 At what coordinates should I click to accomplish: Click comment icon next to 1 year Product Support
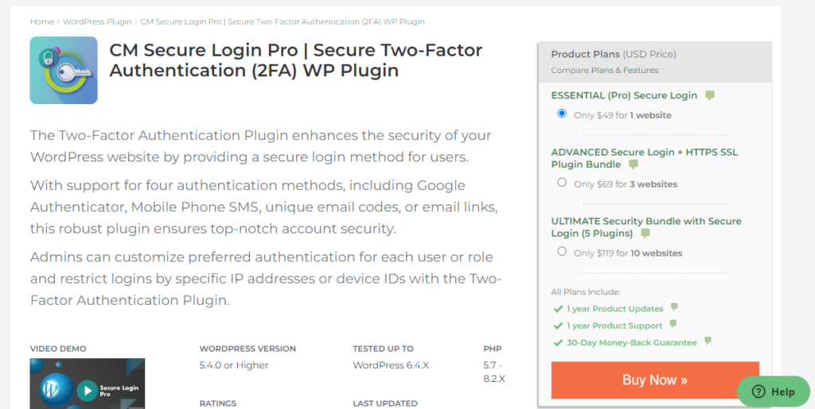click(673, 325)
